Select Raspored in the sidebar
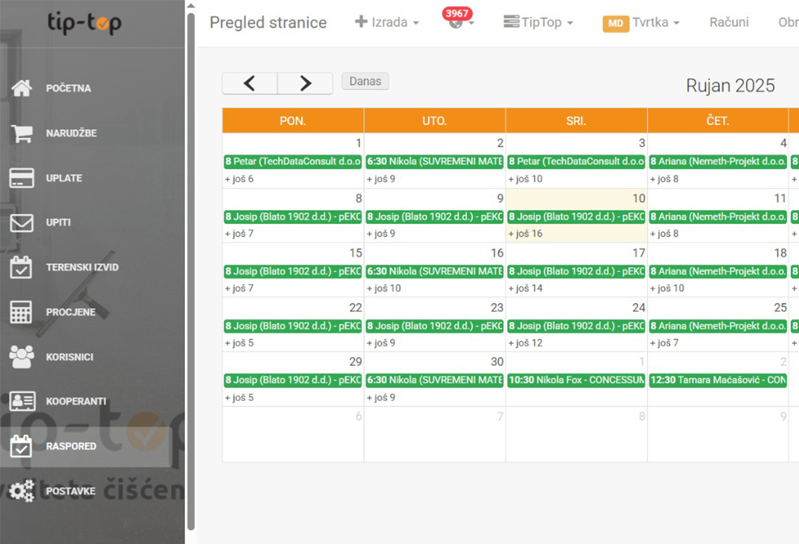This screenshot has width=799, height=544. point(71,446)
